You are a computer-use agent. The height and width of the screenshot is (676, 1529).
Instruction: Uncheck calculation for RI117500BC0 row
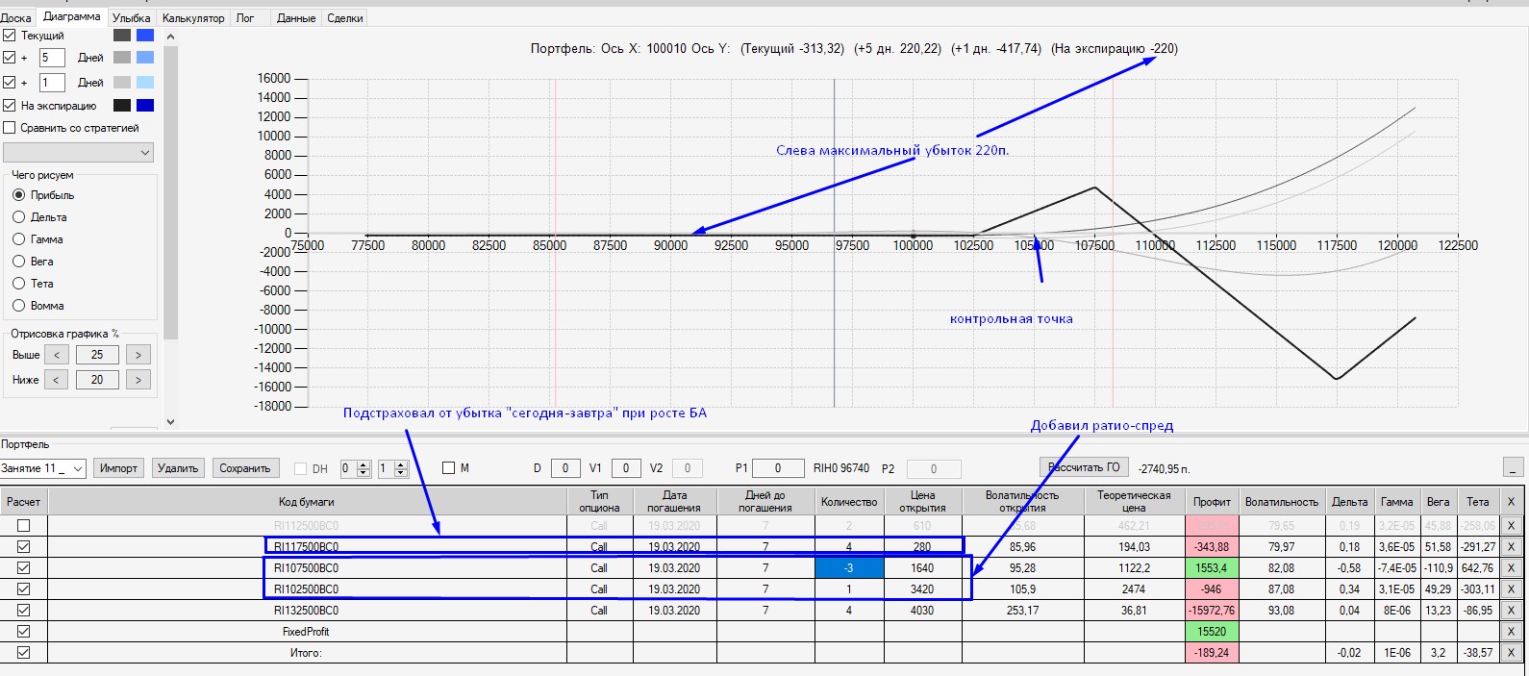(x=24, y=547)
